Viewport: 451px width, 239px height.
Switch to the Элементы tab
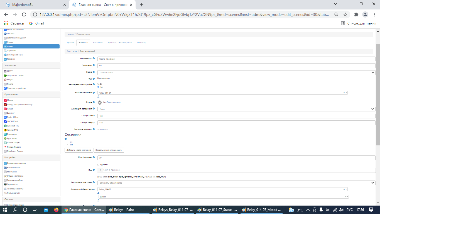click(x=83, y=43)
